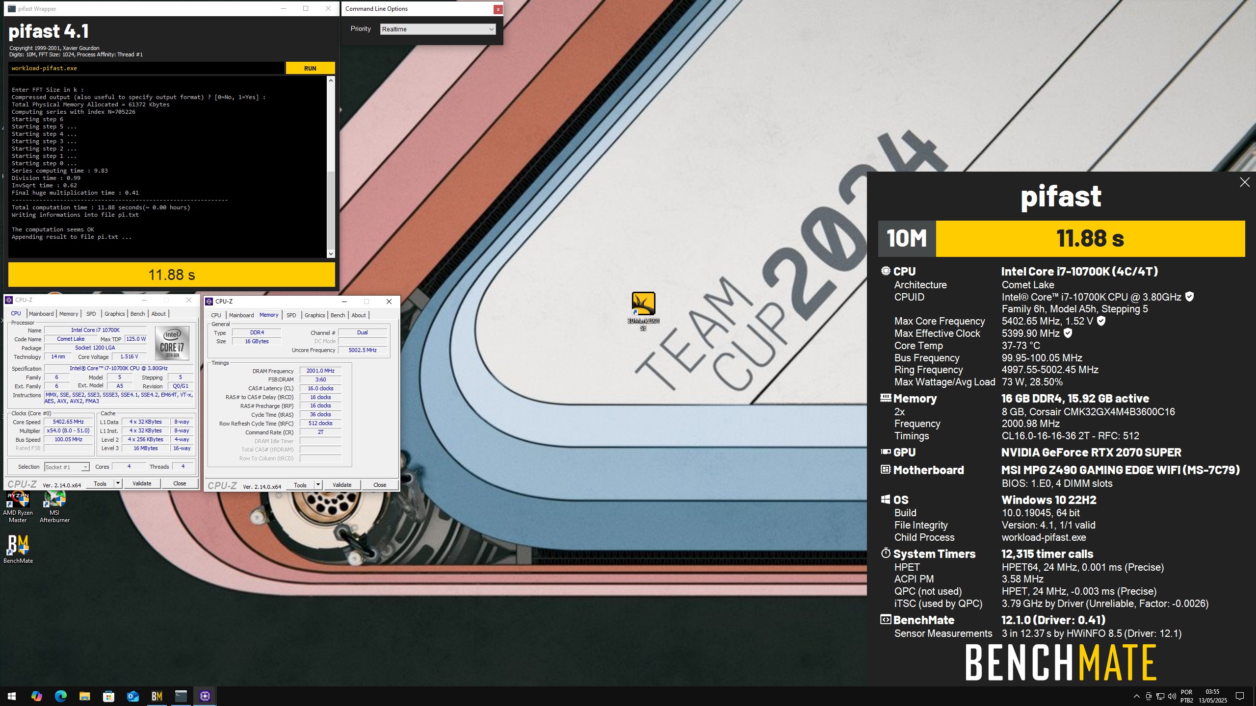Click the scroll up arrow of the pifast console
The height and width of the screenshot is (706, 1256).
pos(331,80)
